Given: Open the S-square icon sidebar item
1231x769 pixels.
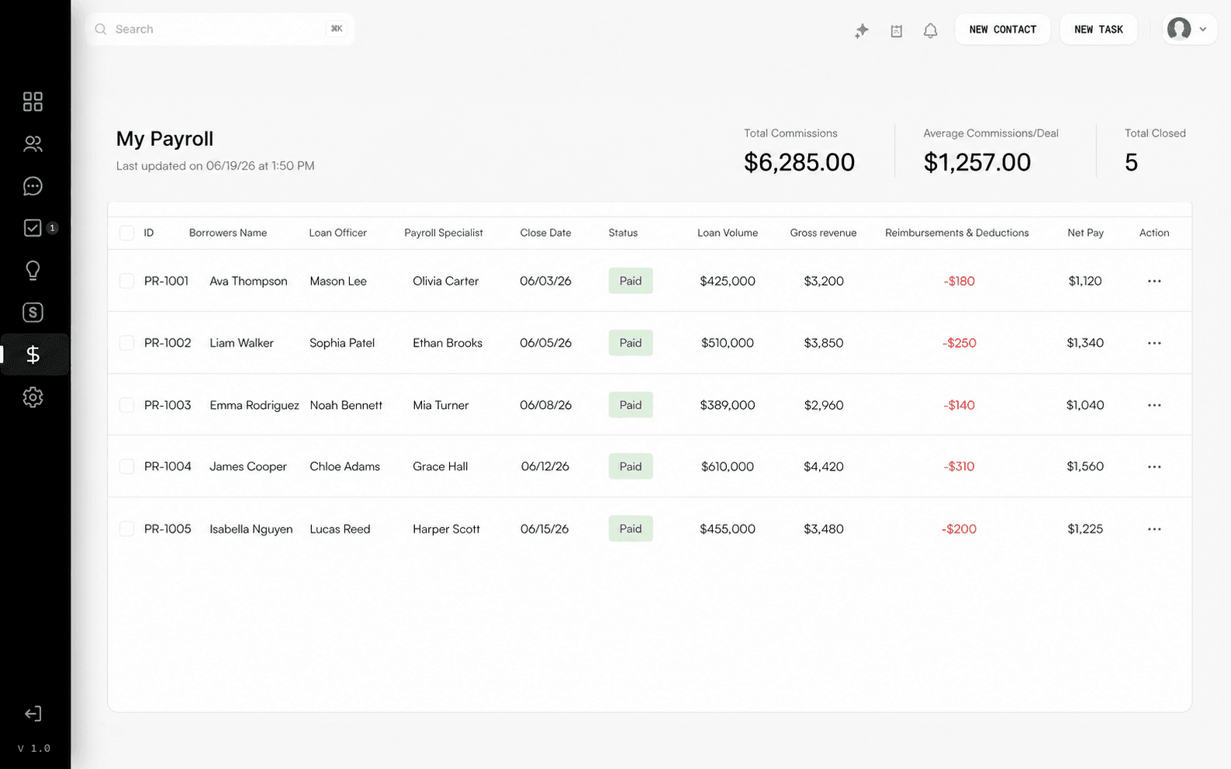Looking at the screenshot, I should tap(33, 313).
